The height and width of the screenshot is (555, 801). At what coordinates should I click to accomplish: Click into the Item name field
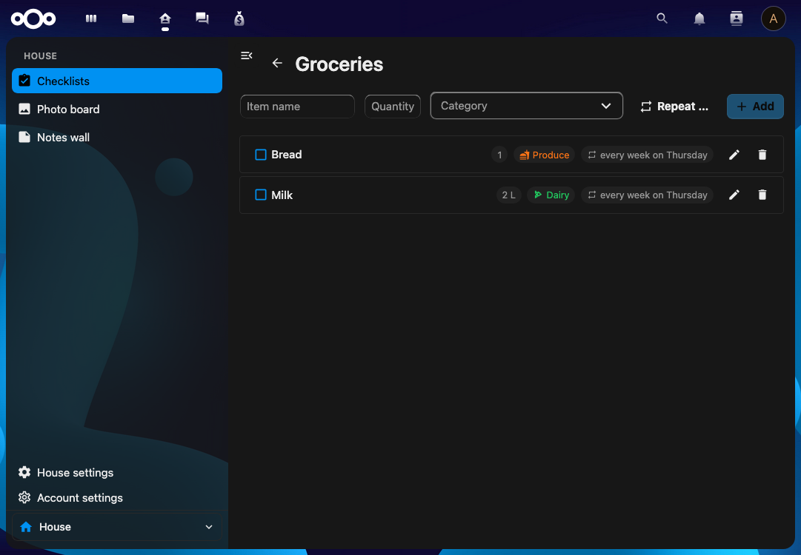(297, 106)
